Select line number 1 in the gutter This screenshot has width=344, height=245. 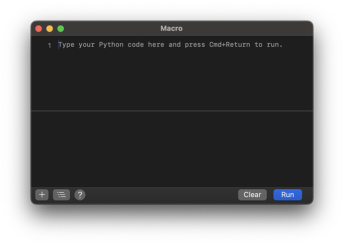(x=49, y=45)
